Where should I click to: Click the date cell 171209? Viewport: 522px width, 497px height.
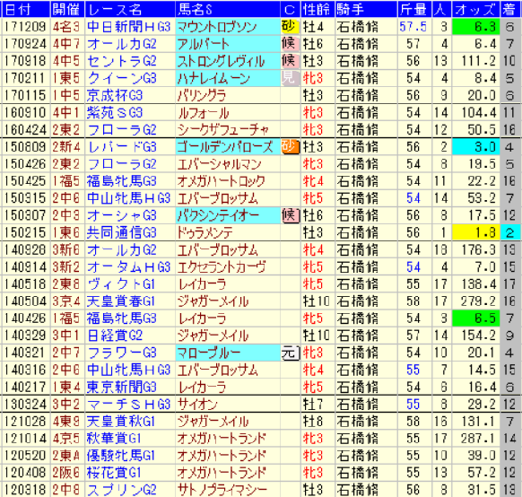pyautogui.click(x=25, y=27)
